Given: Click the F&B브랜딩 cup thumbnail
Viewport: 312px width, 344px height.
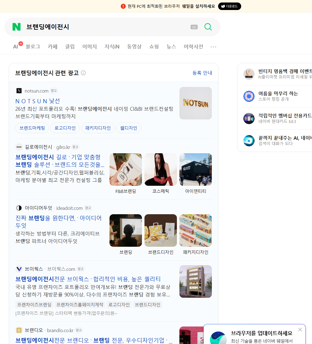Looking at the screenshot, I should click(x=126, y=169).
